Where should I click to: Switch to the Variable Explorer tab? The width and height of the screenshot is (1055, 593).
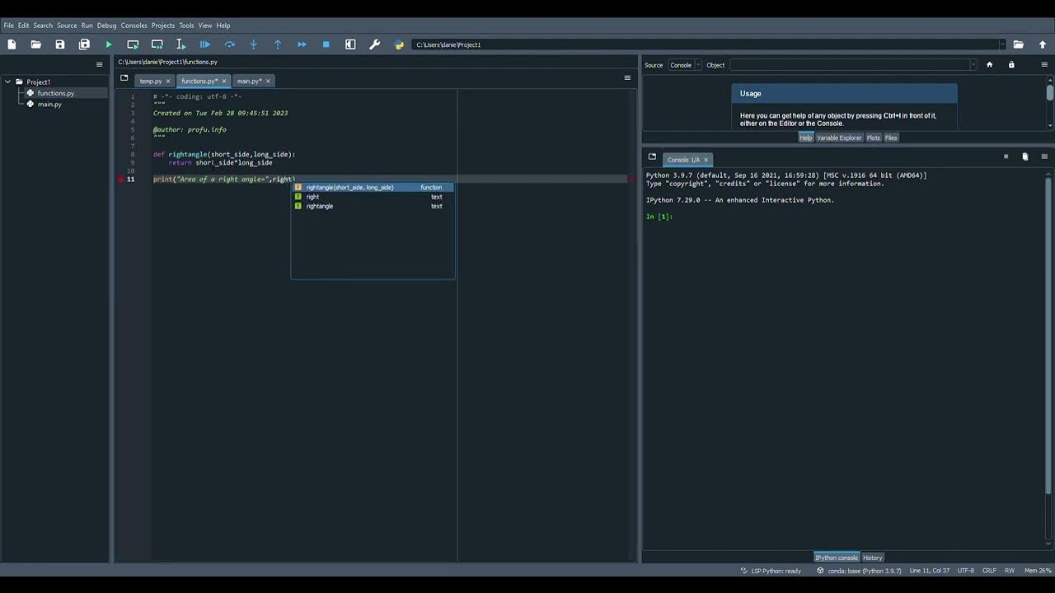[x=838, y=138]
